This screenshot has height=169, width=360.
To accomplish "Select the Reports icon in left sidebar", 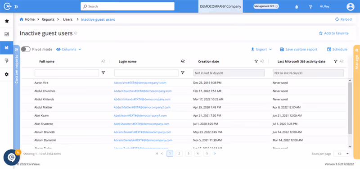I will pos(7,48).
